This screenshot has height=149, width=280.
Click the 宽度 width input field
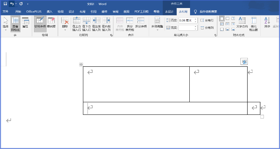click(186, 28)
